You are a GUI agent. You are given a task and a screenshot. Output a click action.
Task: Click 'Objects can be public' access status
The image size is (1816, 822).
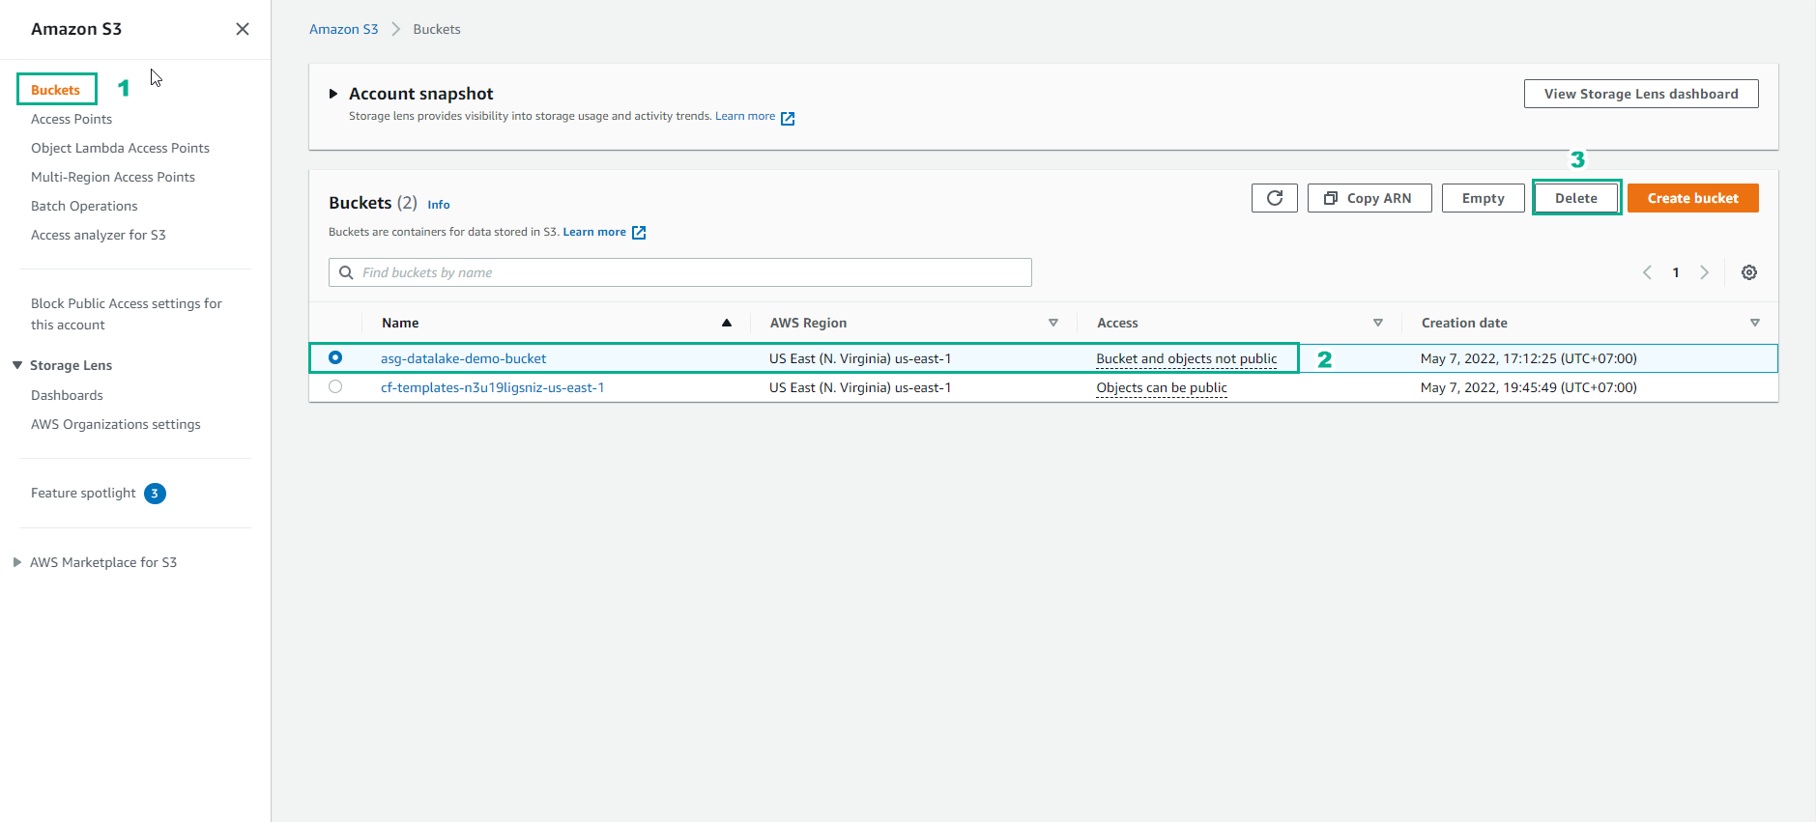coord(1162,387)
